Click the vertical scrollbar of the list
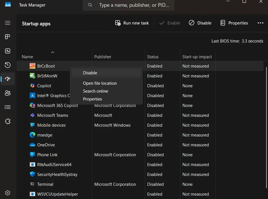The height and width of the screenshot is (199, 268). click(266, 128)
